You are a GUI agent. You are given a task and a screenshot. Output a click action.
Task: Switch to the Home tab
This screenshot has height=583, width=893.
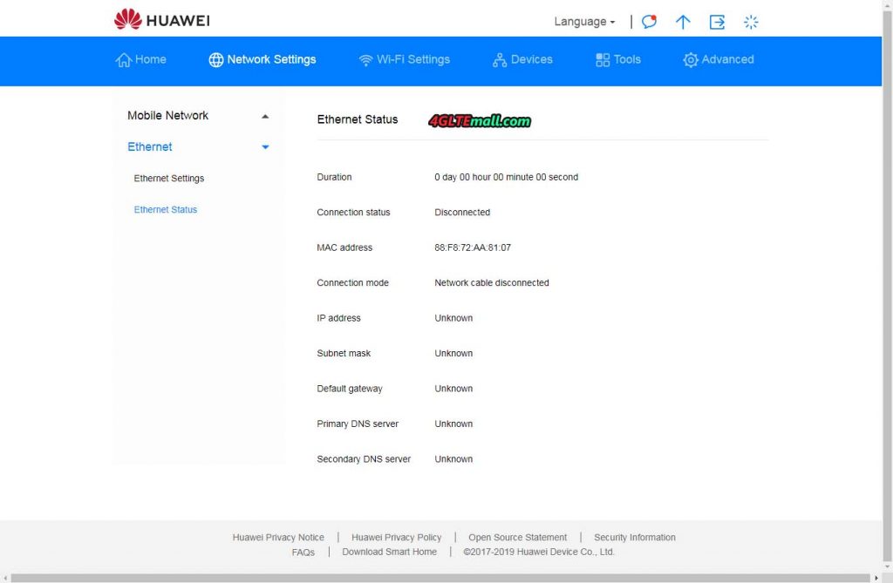pos(141,59)
